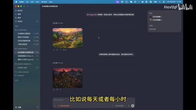Image resolution: width=196 pixels, height=110 pixels.
Task: Select conversation 生成星露谷风格概念图 in sidebar
Action: click(27, 52)
